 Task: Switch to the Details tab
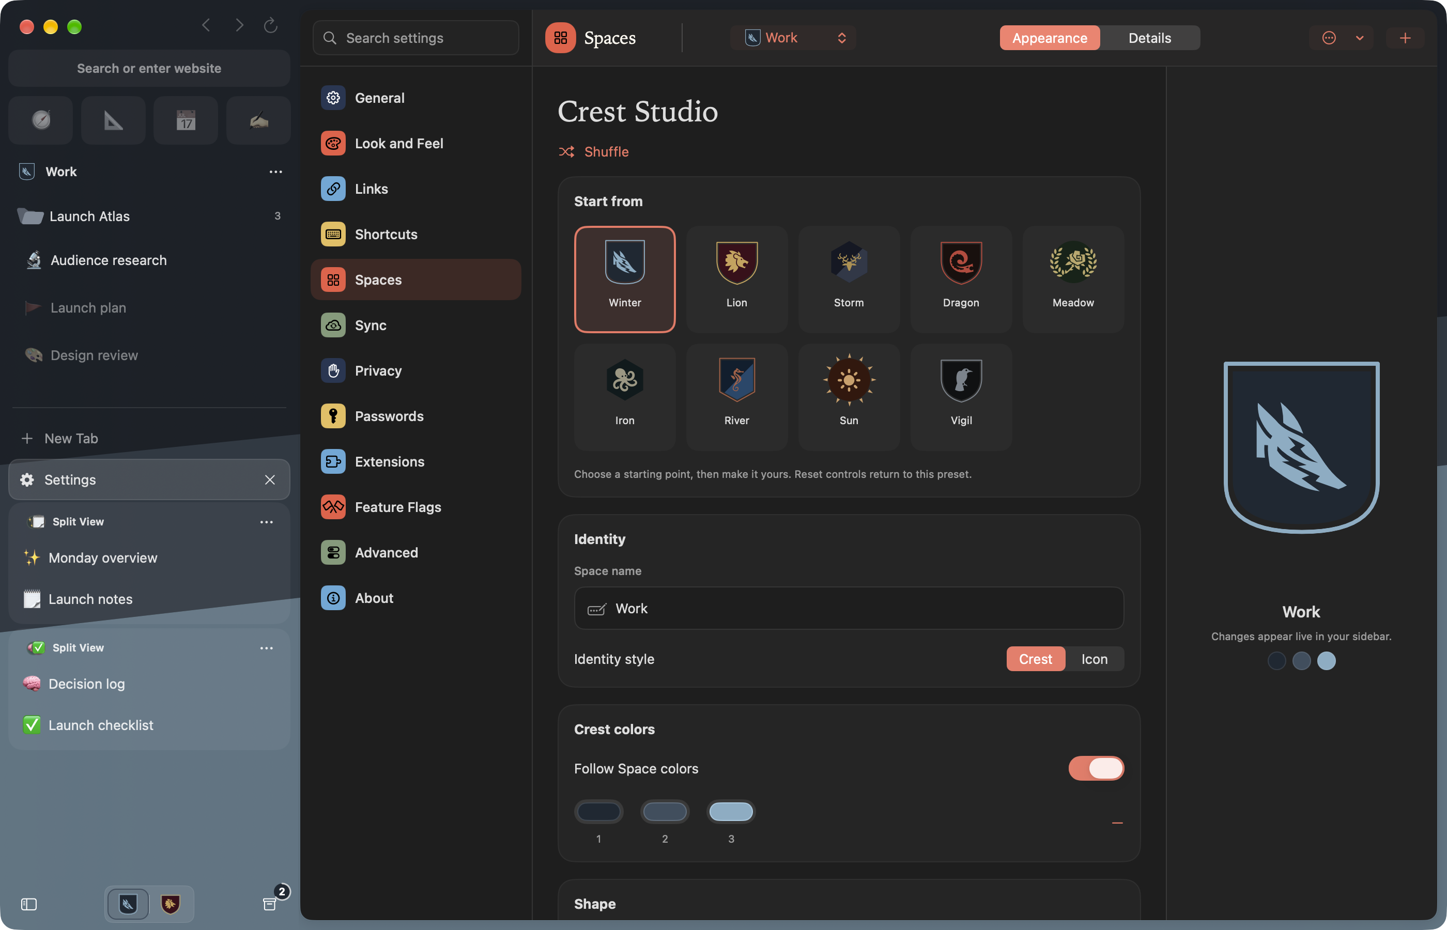[x=1149, y=38]
